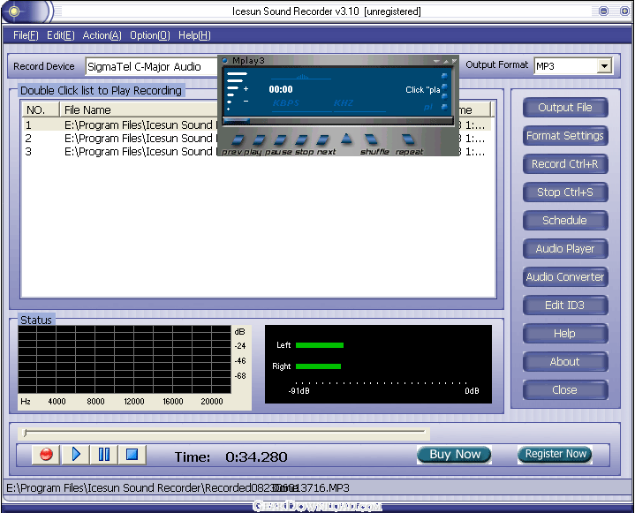Open the Action(A) menu
The image size is (635, 513).
102,35
